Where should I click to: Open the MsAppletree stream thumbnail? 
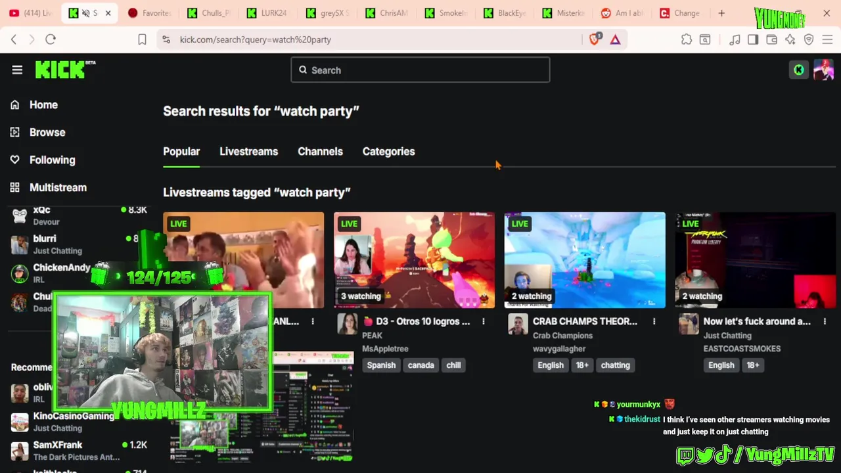414,260
